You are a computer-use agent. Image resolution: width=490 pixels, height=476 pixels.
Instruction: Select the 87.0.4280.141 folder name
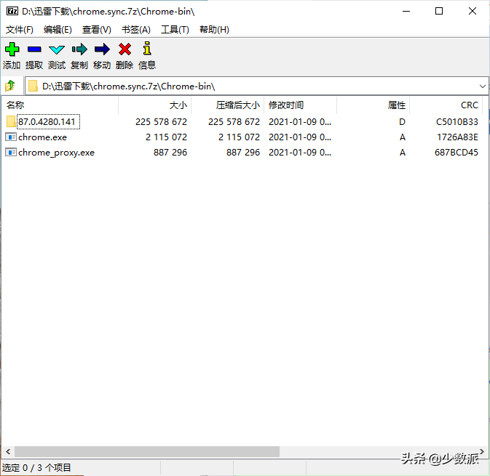[x=47, y=121]
